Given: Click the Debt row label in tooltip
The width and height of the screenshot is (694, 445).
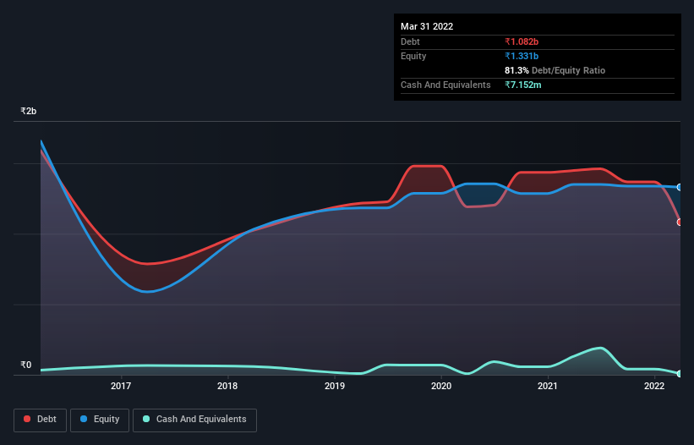Looking at the screenshot, I should [410, 41].
